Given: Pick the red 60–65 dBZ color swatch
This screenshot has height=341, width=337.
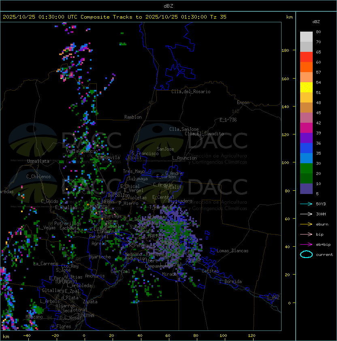Looking at the screenshot, I should click(306, 57).
